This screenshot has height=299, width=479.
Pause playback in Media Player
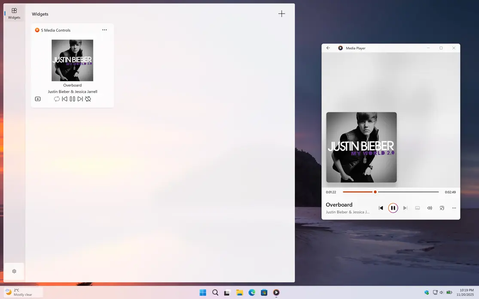pyautogui.click(x=393, y=208)
